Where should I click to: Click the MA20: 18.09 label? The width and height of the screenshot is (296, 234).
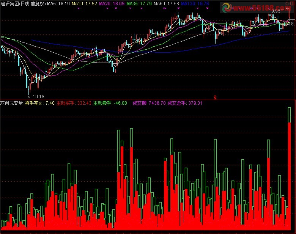(112, 3)
